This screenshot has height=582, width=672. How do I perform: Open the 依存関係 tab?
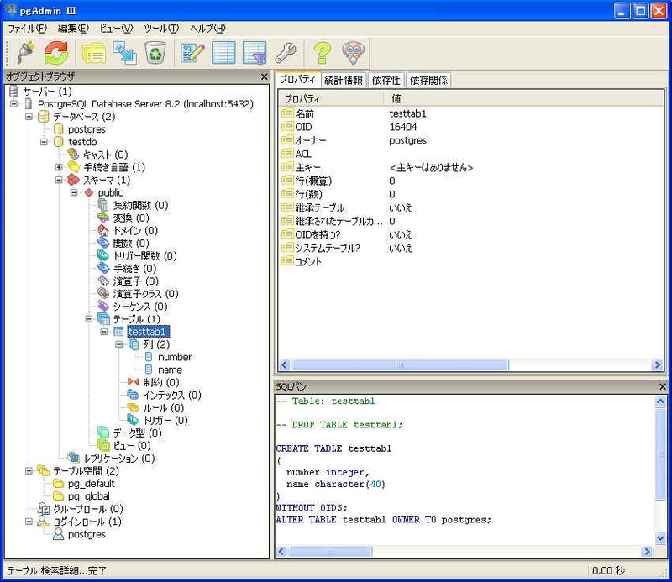(x=428, y=81)
